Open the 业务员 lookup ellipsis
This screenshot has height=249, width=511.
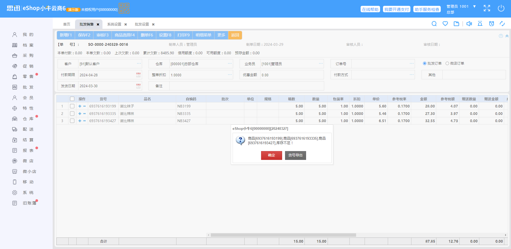(321, 64)
